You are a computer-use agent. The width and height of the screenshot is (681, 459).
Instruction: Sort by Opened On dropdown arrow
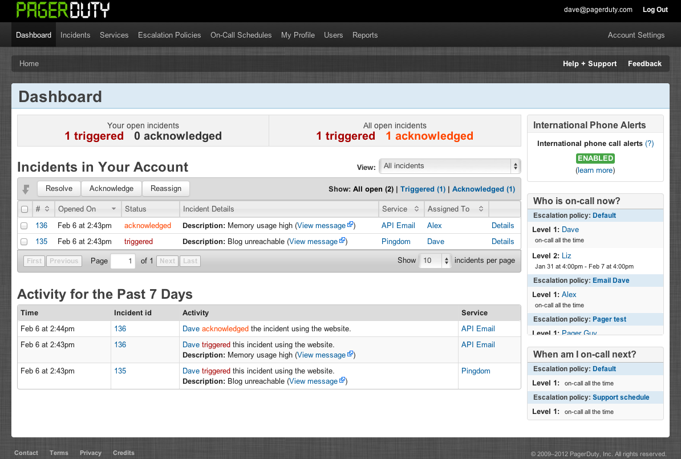[114, 209]
